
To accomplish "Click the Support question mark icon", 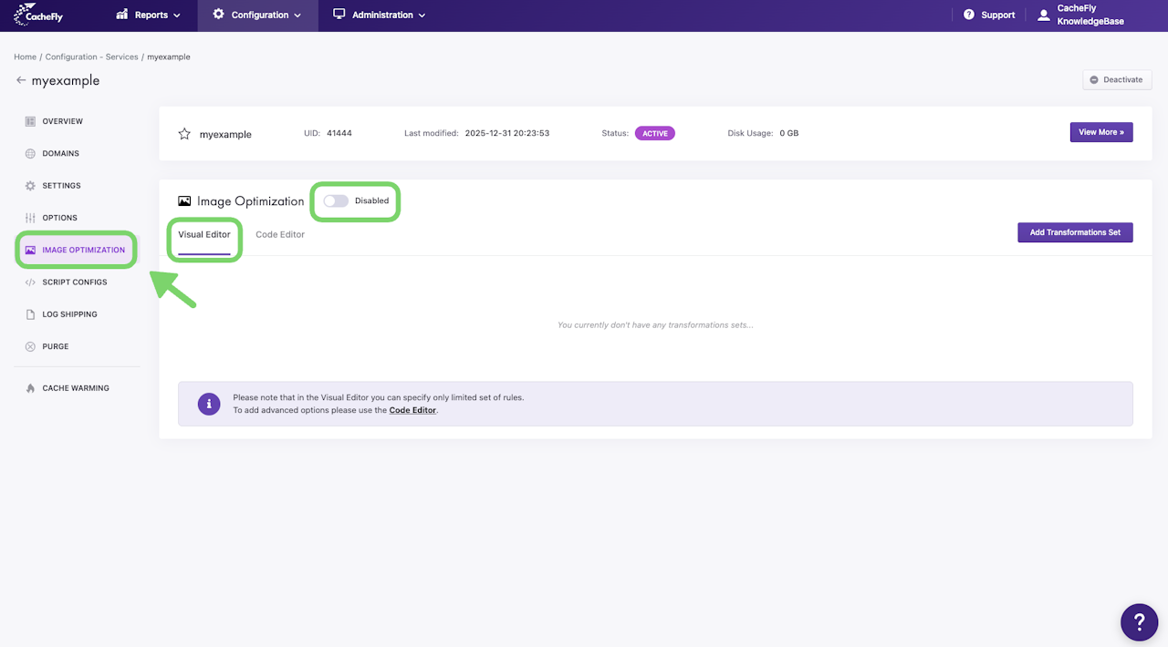I will tap(969, 15).
